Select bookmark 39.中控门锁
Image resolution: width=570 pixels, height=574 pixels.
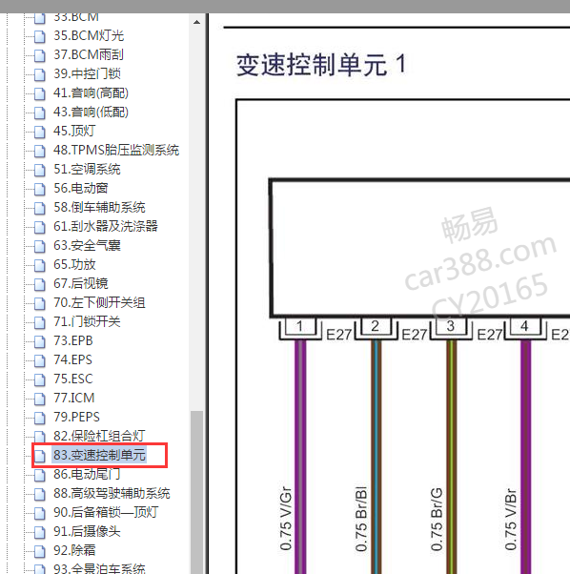click(87, 73)
